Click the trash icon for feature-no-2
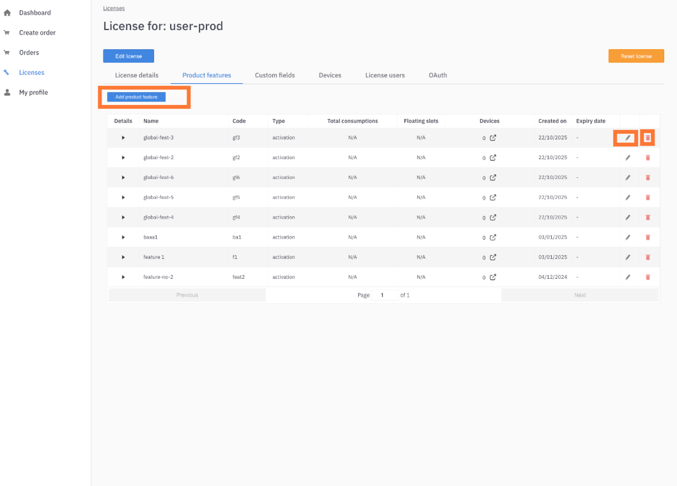The height and width of the screenshot is (486, 677). (x=648, y=277)
